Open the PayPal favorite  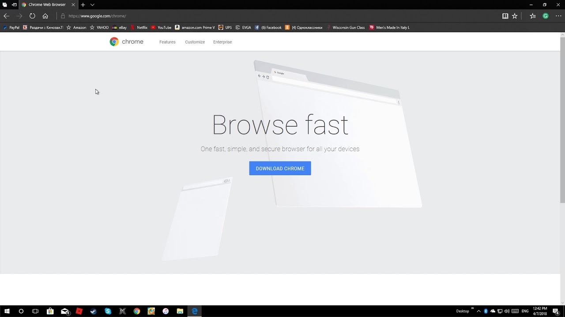pos(11,27)
